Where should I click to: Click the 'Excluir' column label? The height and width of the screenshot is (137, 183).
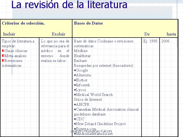(58, 34)
